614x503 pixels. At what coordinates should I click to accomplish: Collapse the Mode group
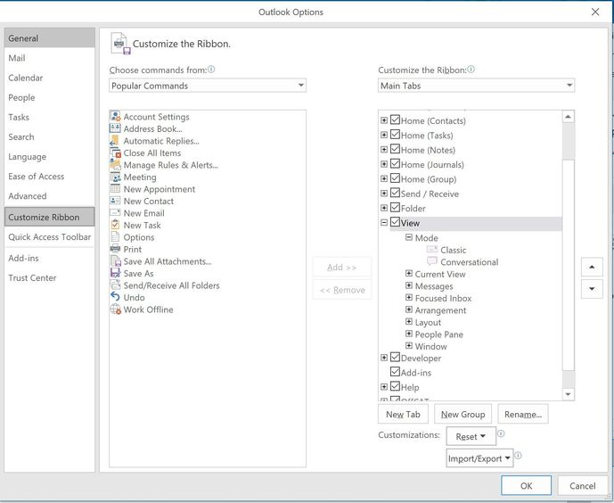click(x=409, y=237)
